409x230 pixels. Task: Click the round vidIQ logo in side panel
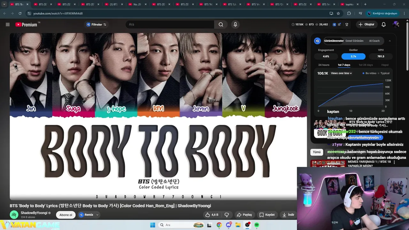[x=317, y=41]
